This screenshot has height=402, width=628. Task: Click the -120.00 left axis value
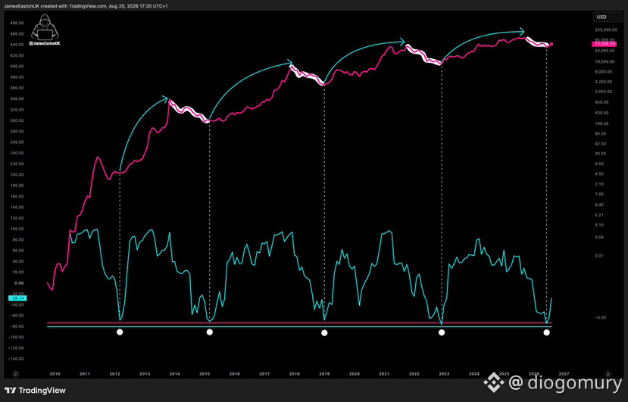tap(17, 348)
